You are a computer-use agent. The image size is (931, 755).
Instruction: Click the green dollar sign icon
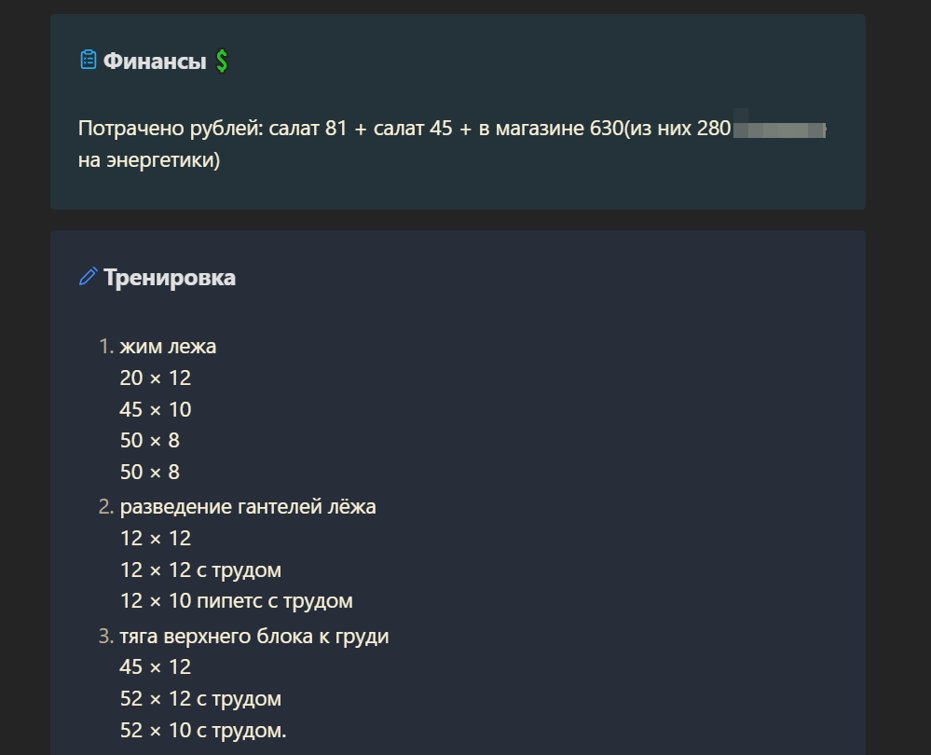[x=222, y=61]
